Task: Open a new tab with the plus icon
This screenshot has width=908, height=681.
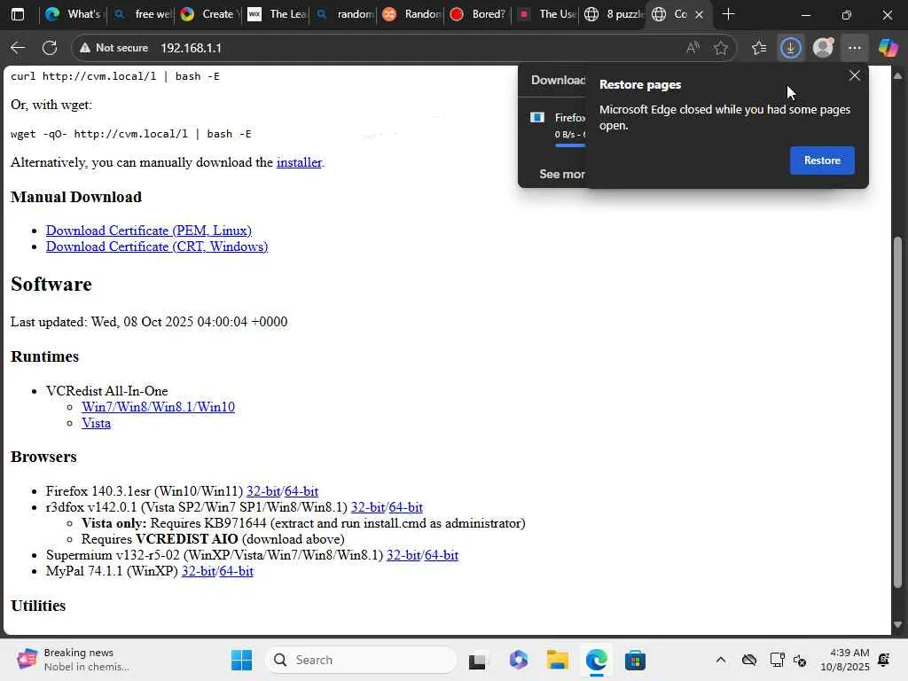Action: [x=729, y=14]
